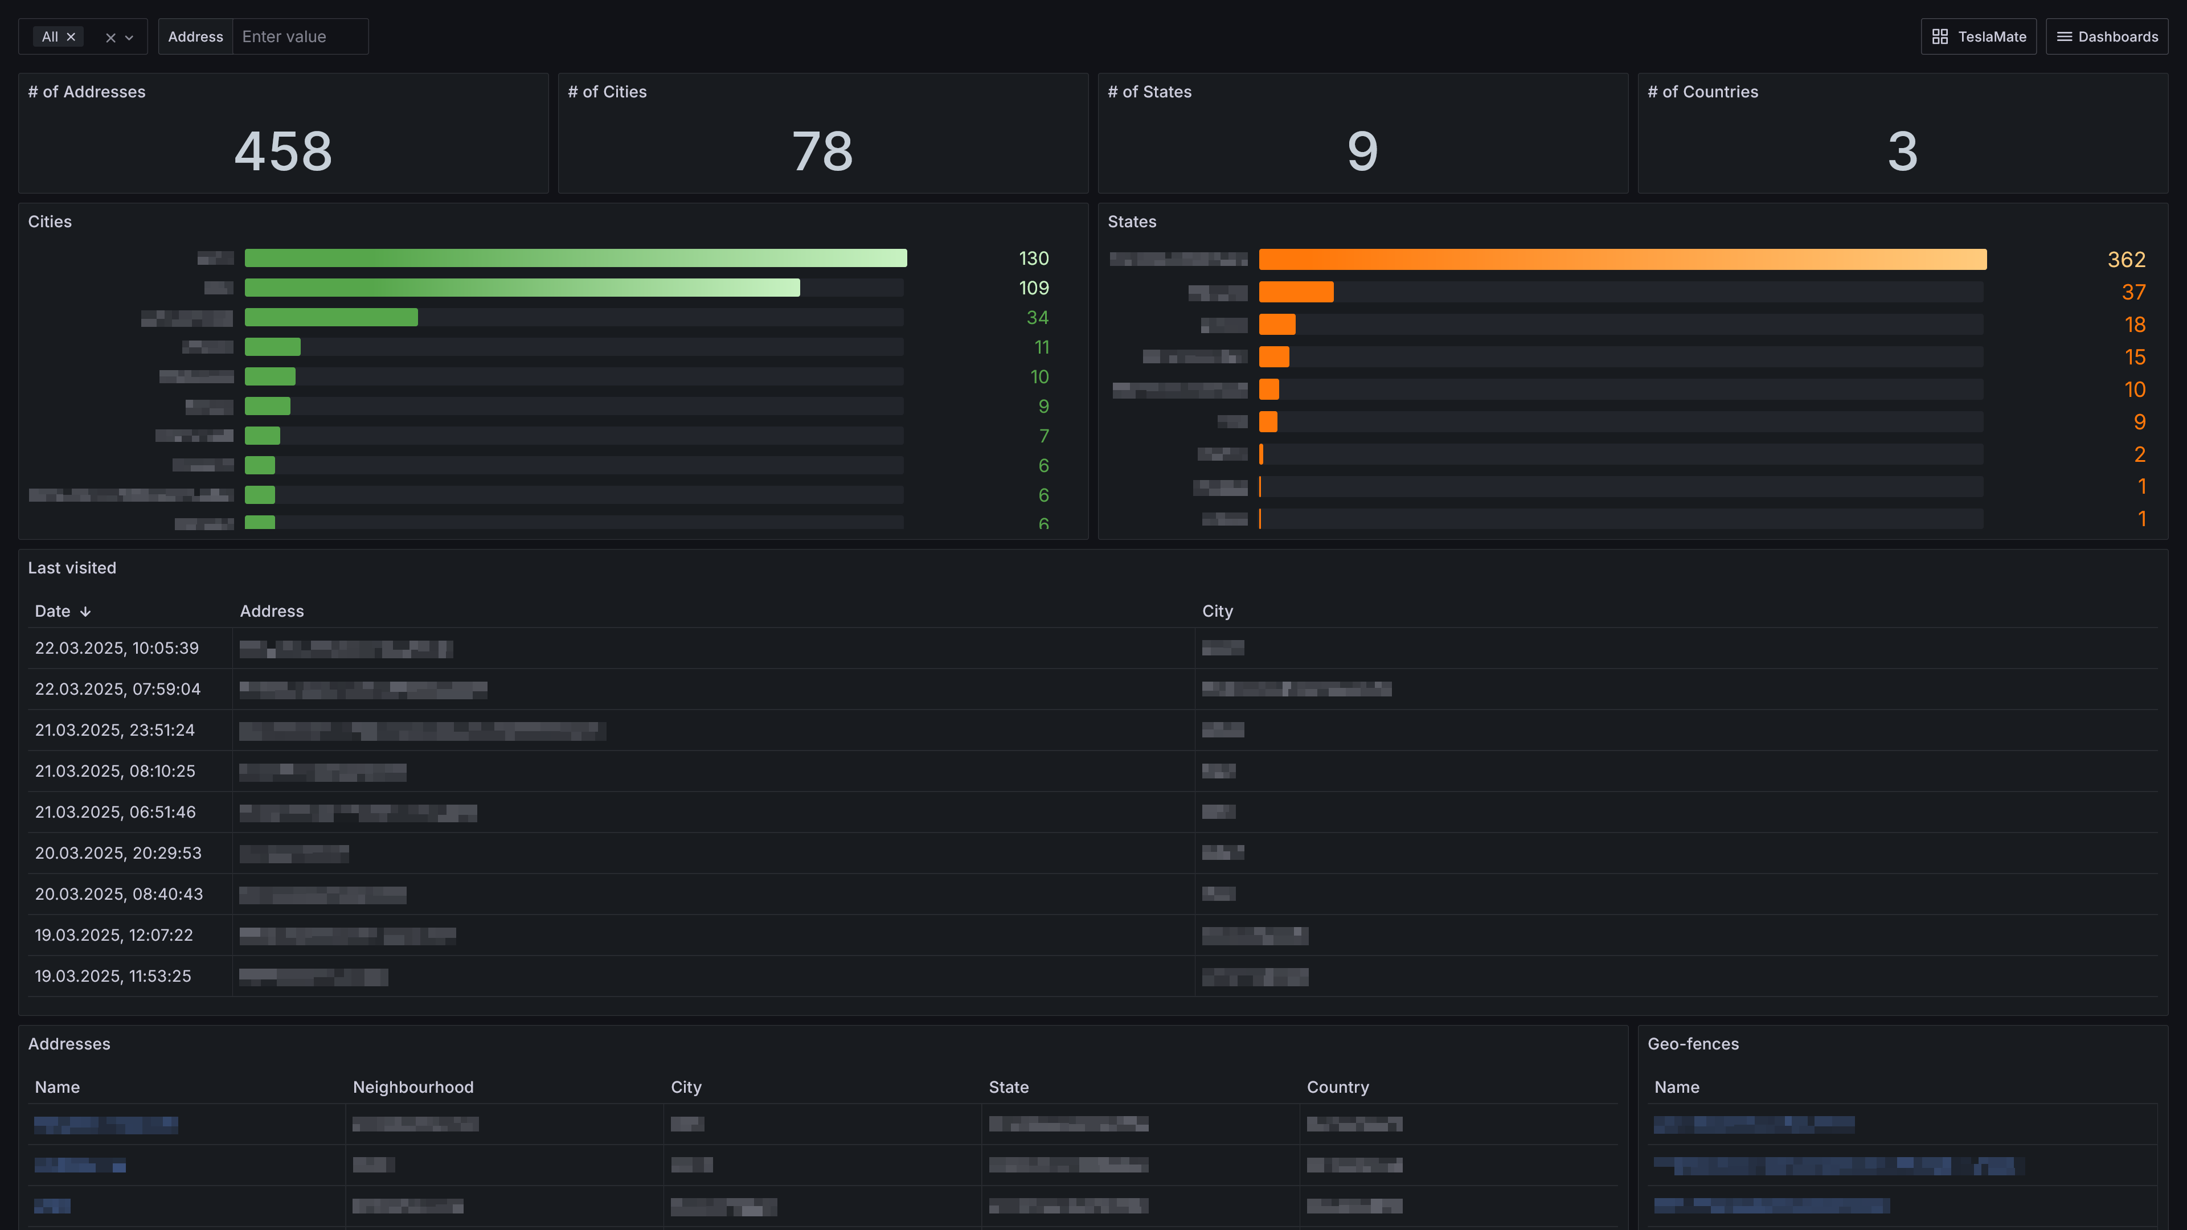This screenshot has width=2187, height=1230.
Task: Remove the 'All' filter tag
Action: [x=71, y=36]
